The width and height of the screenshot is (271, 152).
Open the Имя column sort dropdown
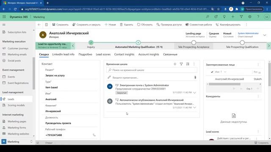[x=225, y=72]
